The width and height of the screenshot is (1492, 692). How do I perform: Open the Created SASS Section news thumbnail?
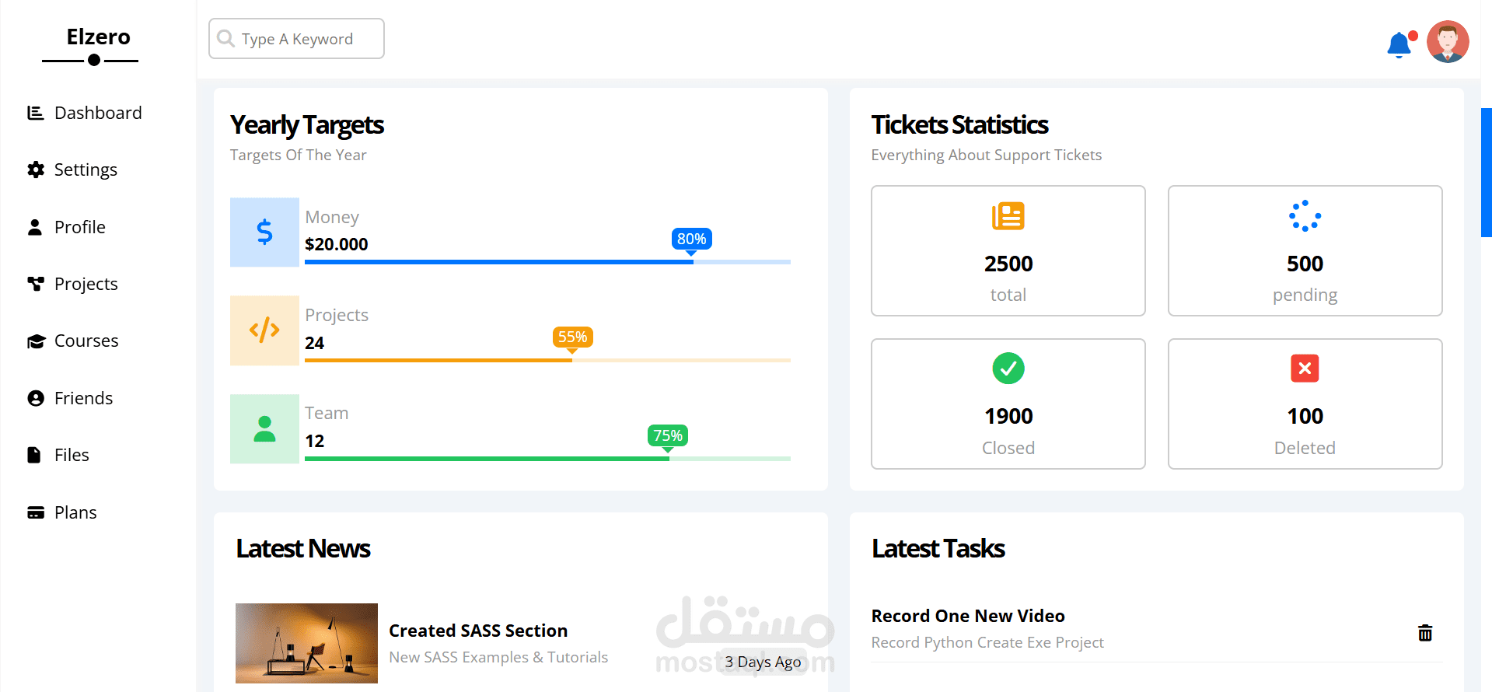pos(306,643)
